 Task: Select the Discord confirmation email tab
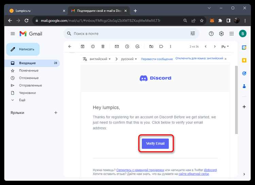click(99, 11)
